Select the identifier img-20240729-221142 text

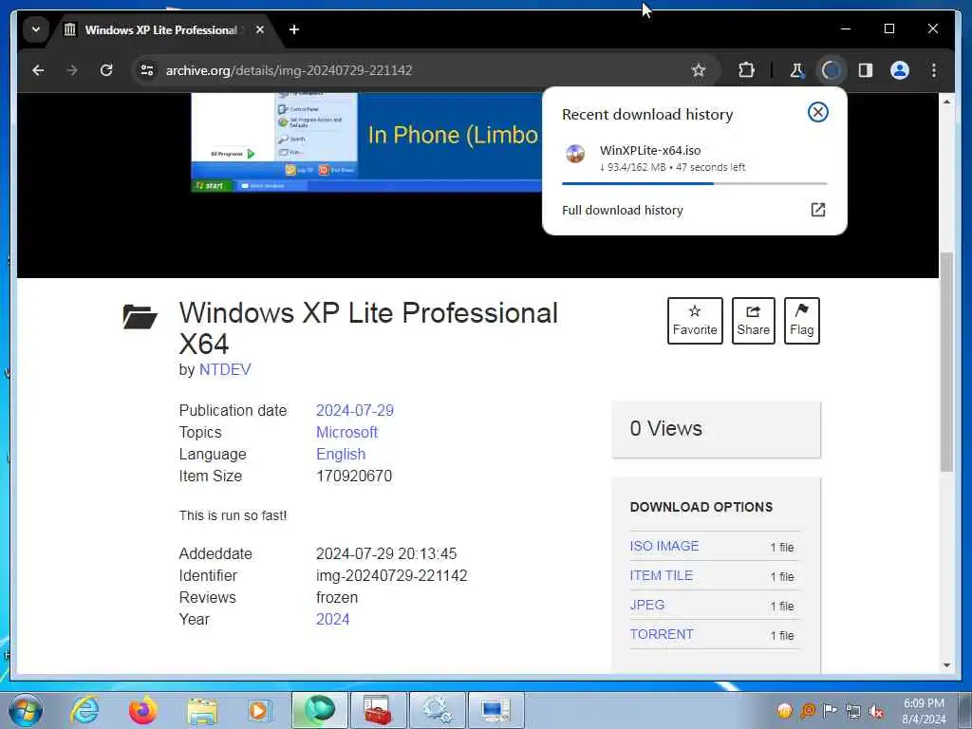pos(392,576)
